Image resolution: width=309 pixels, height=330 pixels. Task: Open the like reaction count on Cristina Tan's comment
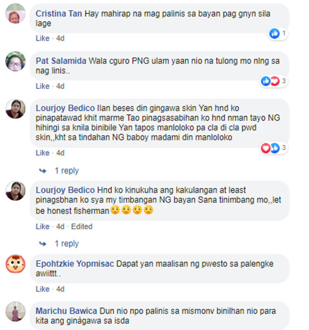tap(278, 33)
